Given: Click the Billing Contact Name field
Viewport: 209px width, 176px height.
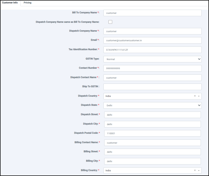Looking at the screenshot, I should pyautogui.click(x=152, y=143).
